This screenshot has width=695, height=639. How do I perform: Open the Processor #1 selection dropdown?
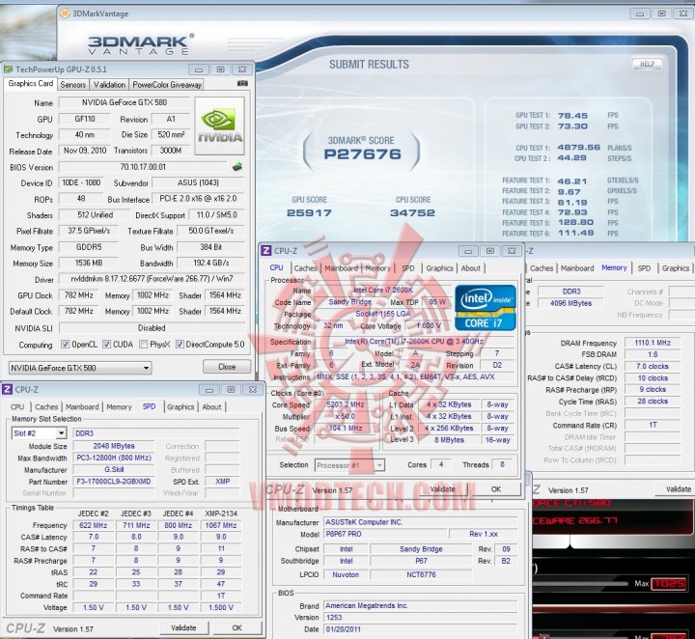(349, 465)
